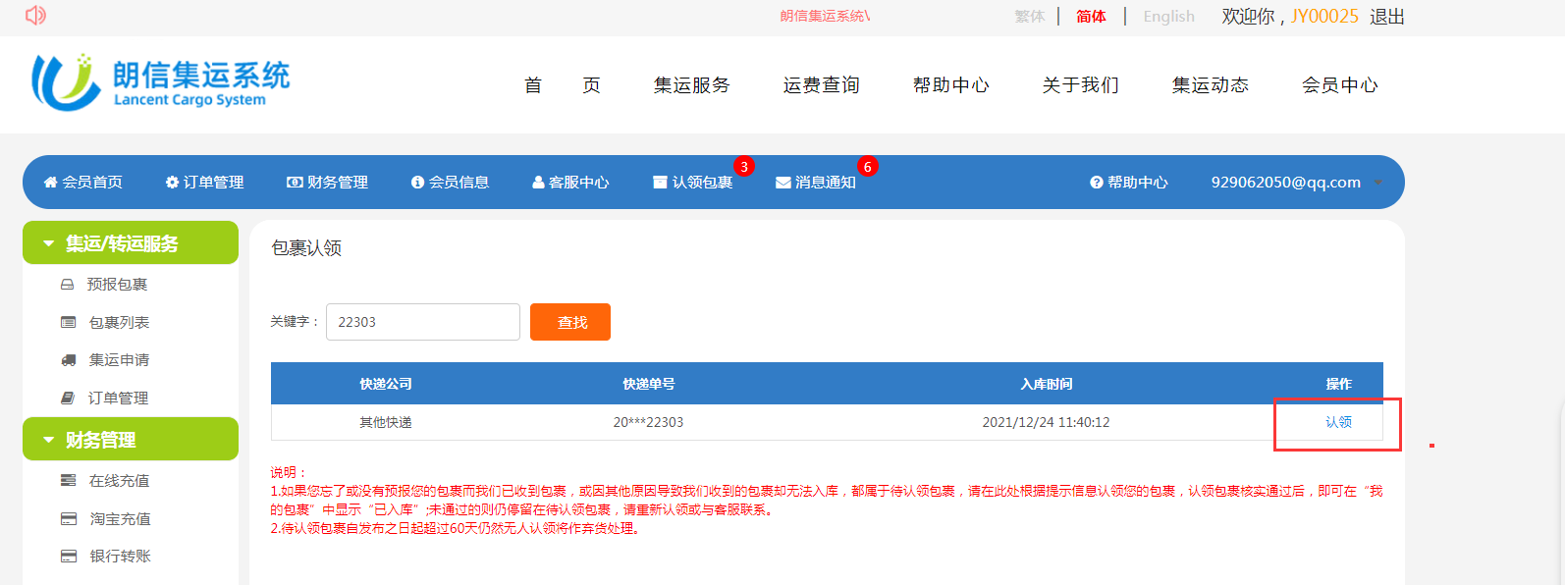Open 财务管理 in the blue navigation bar
1565x585 pixels.
327,183
